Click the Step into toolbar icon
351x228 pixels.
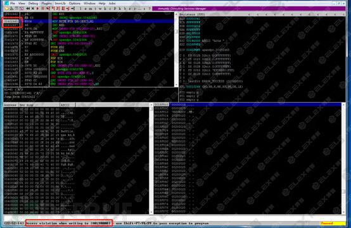48,9
